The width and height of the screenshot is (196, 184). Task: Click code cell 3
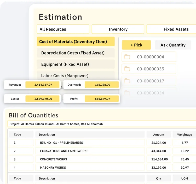[21, 159]
